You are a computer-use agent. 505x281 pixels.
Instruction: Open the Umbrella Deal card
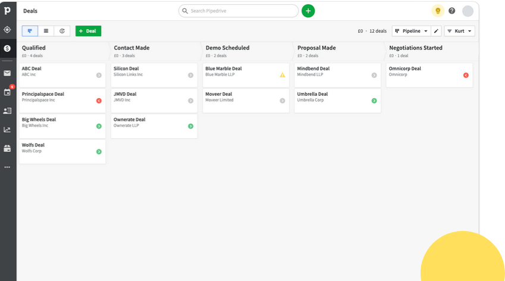tap(337, 101)
